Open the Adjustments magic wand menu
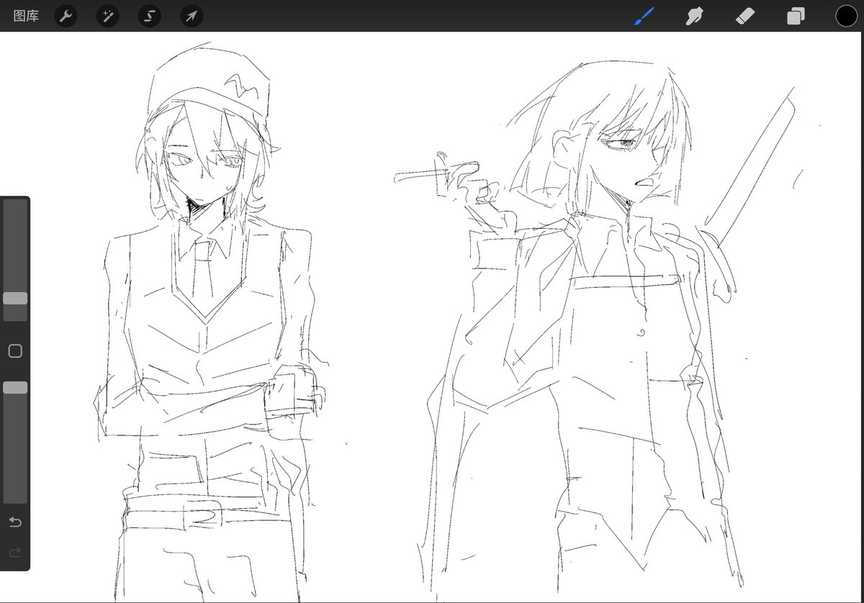864x603 pixels. click(108, 16)
